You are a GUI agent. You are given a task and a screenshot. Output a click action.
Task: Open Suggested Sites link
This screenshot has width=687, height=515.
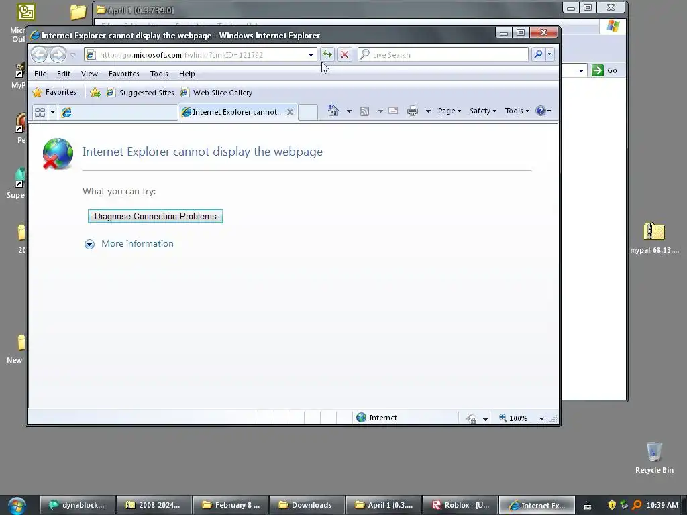(x=141, y=93)
